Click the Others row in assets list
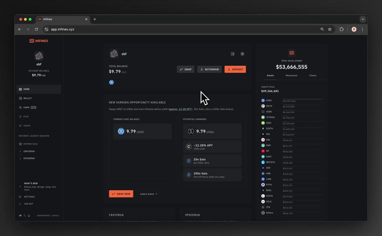382x236 pixels. 292,213
